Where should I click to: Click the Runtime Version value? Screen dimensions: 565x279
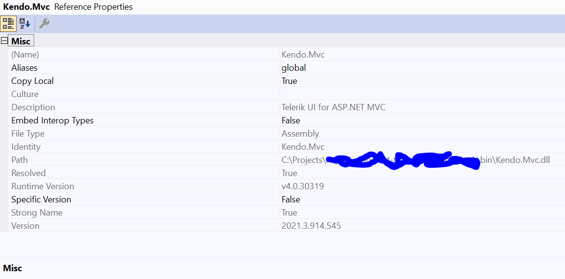pyautogui.click(x=303, y=186)
